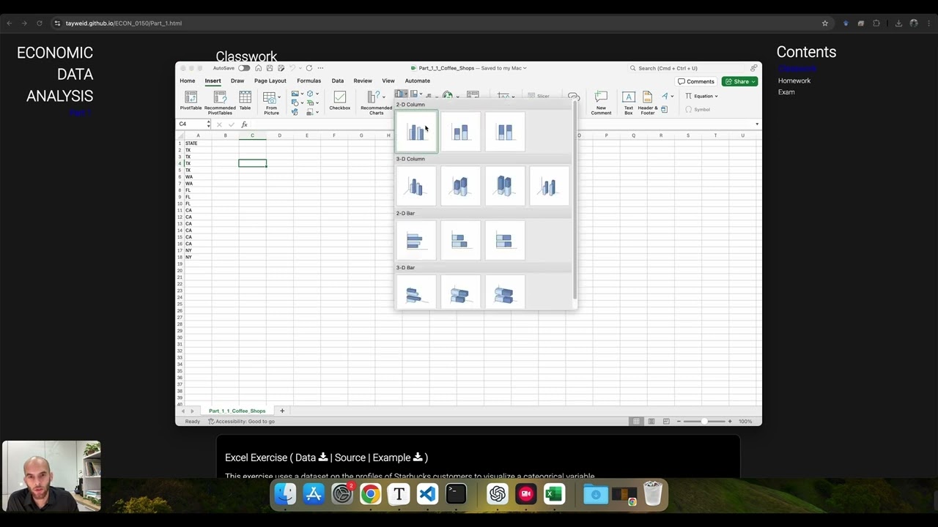Image resolution: width=938 pixels, height=527 pixels.
Task: Pick the 3-D Stacked Column chart
Action: pyautogui.click(x=460, y=186)
